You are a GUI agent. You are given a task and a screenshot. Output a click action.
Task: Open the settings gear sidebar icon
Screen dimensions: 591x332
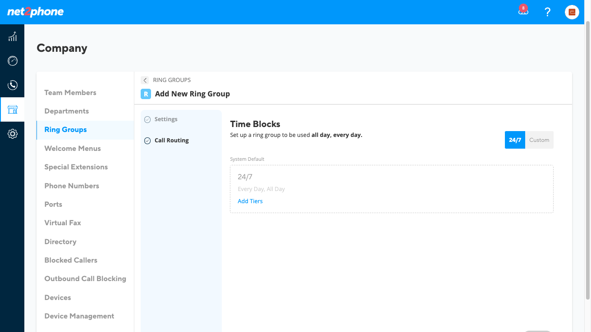tap(13, 134)
